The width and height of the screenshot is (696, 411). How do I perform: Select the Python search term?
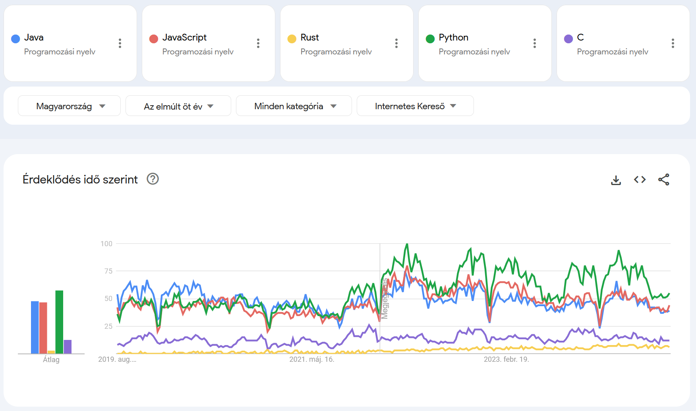[454, 38]
